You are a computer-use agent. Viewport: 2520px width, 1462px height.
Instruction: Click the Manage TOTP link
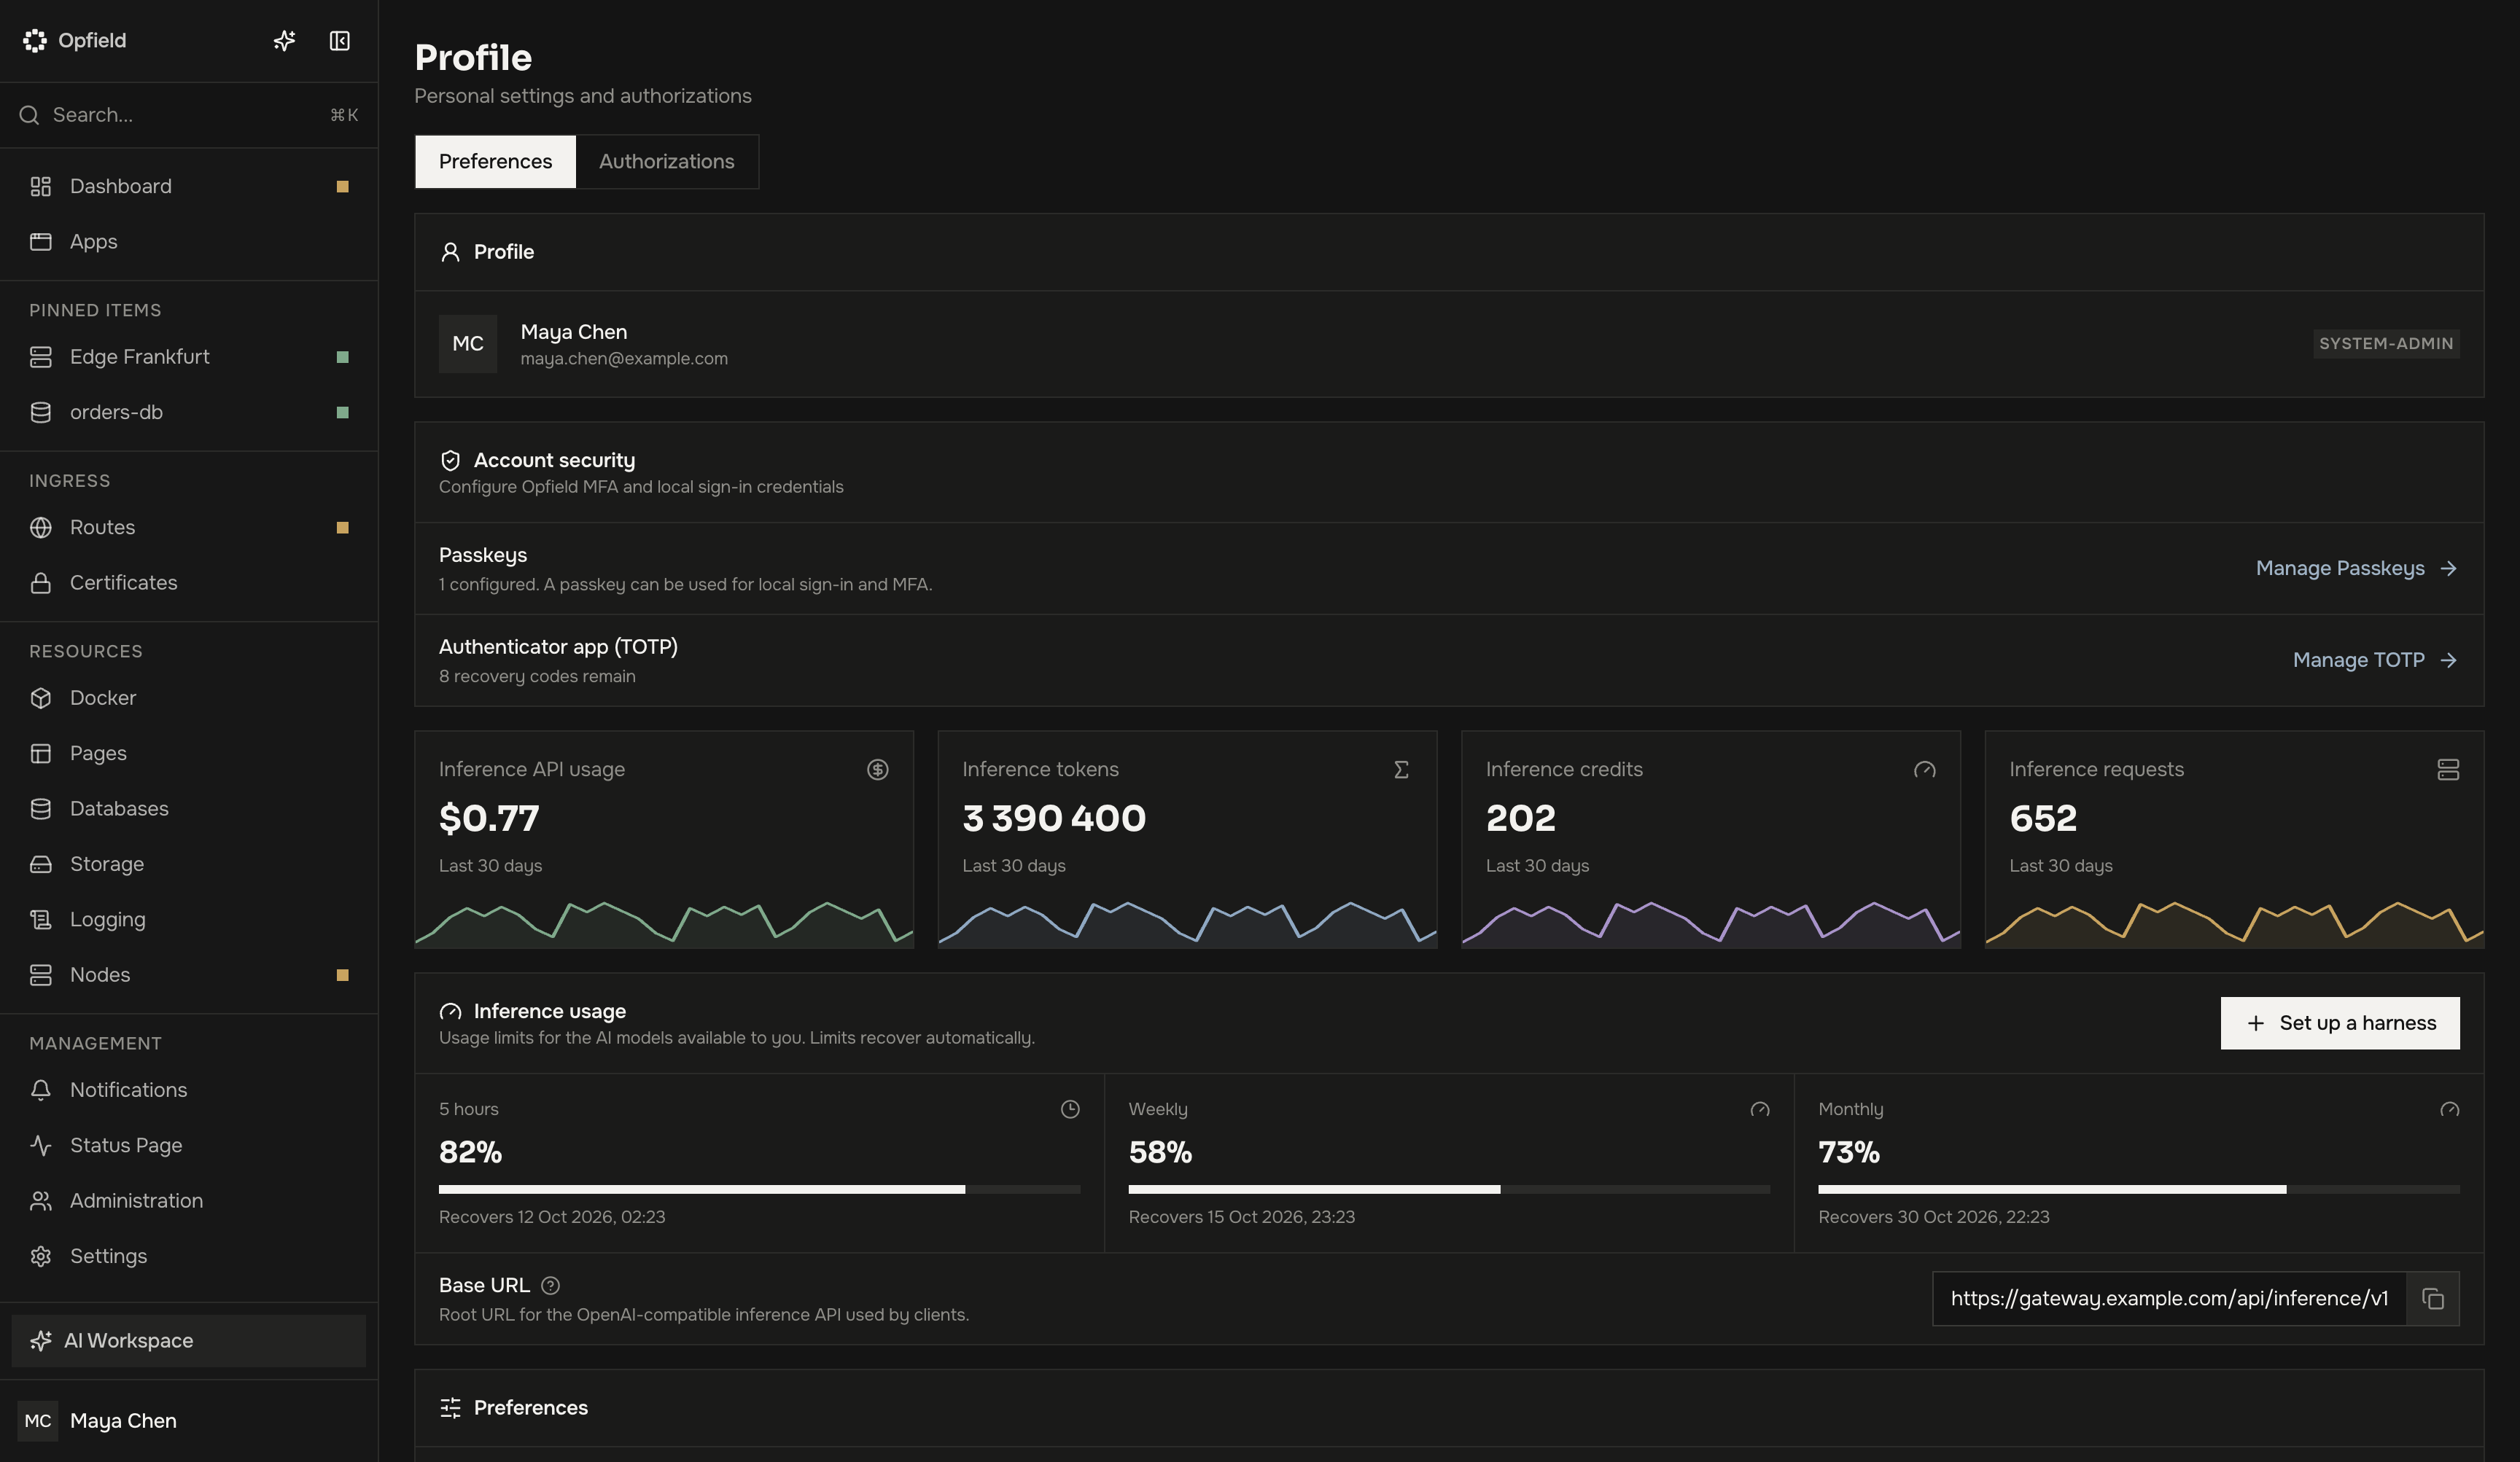click(2375, 660)
